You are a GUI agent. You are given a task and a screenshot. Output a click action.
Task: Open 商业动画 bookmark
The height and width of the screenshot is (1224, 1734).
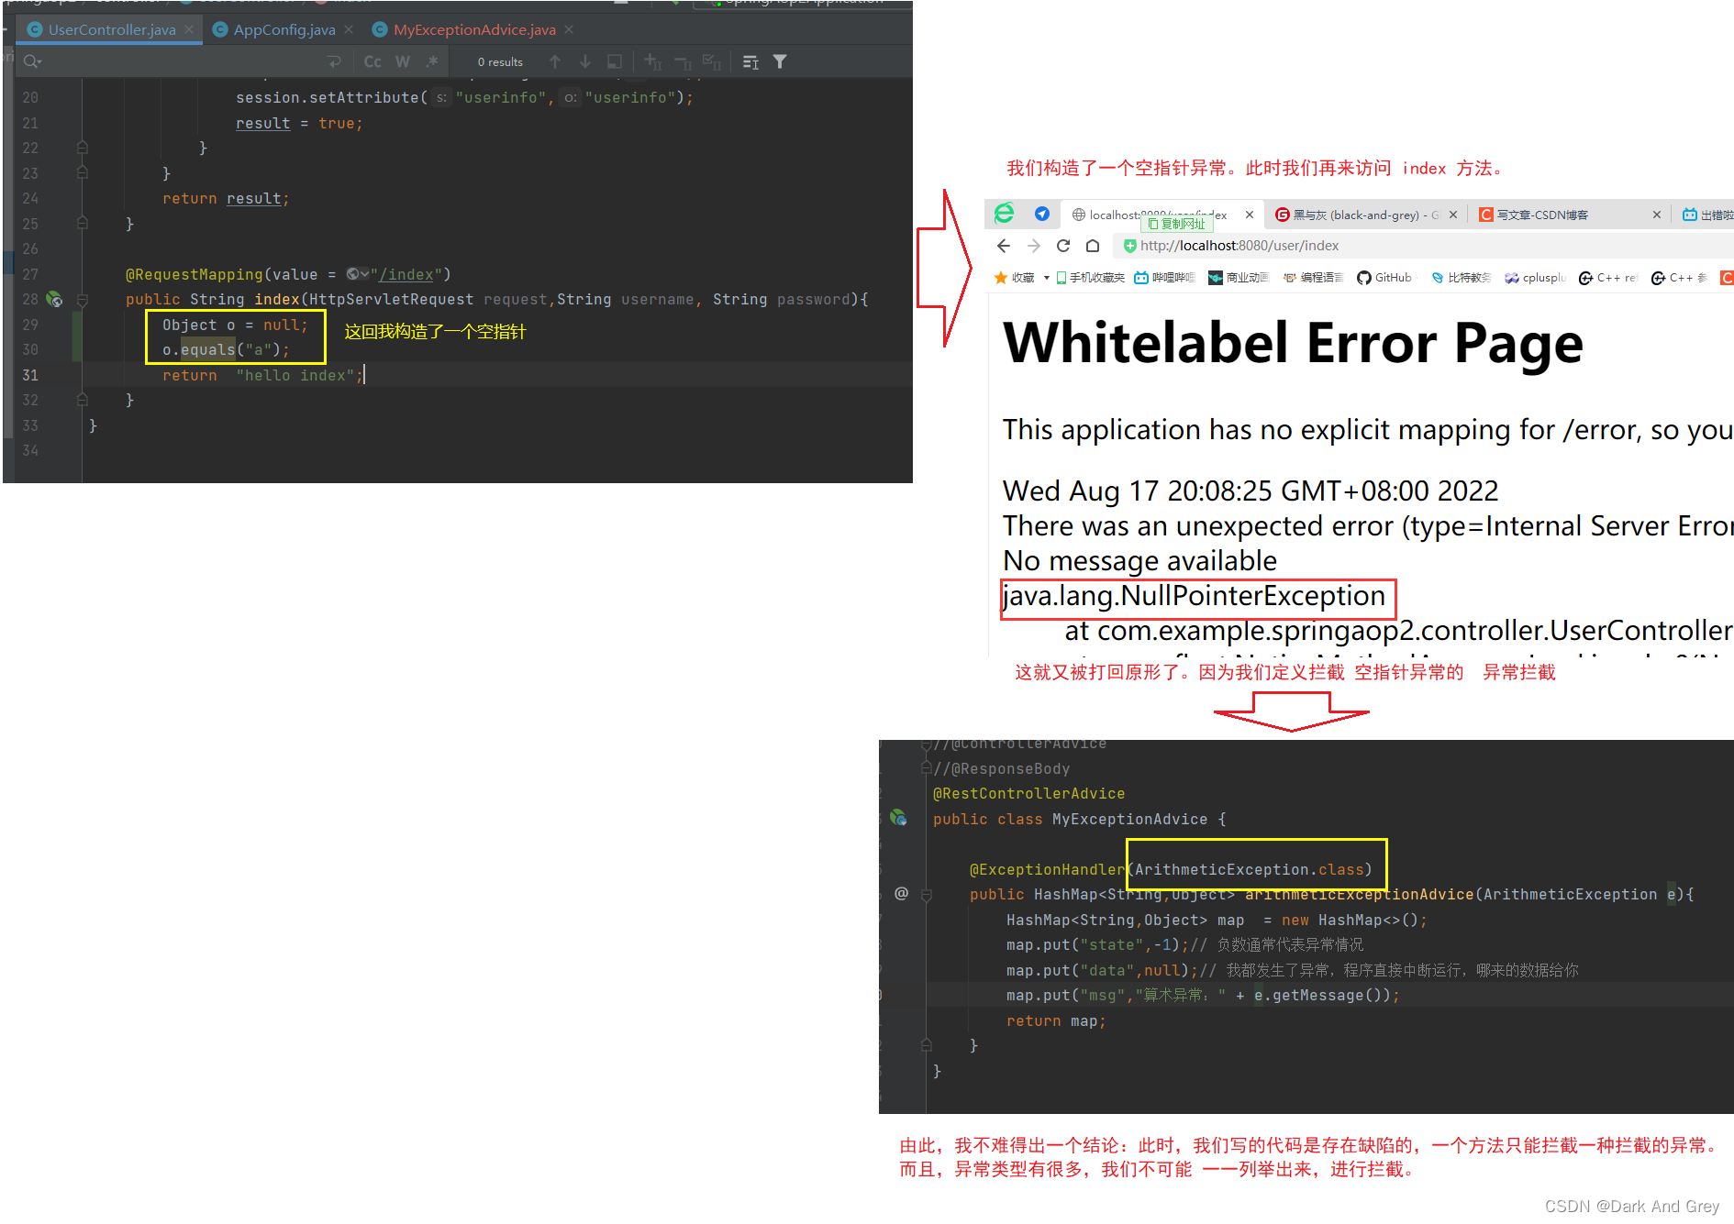(x=1238, y=278)
